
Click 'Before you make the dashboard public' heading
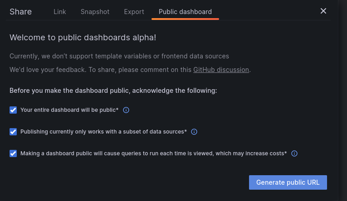pyautogui.click(x=113, y=91)
